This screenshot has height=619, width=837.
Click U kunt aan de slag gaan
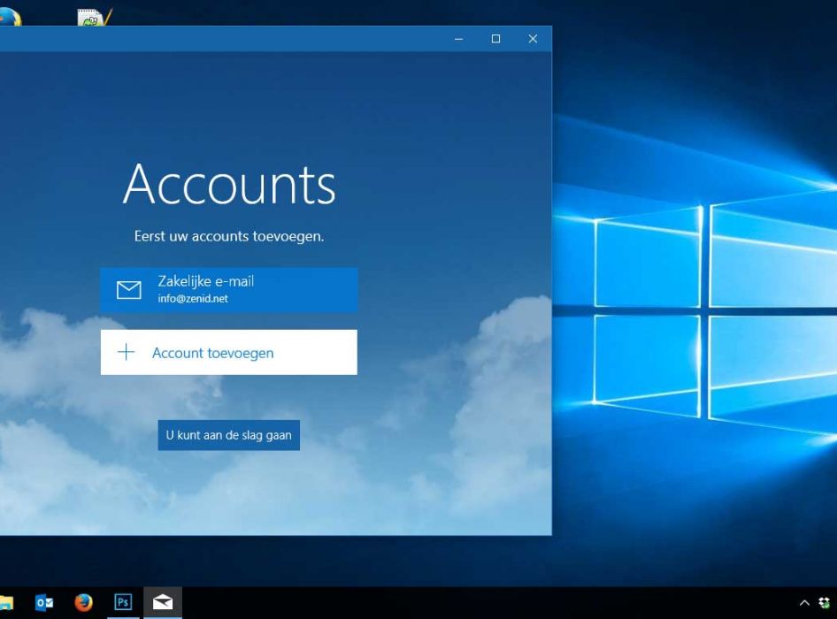[228, 435]
